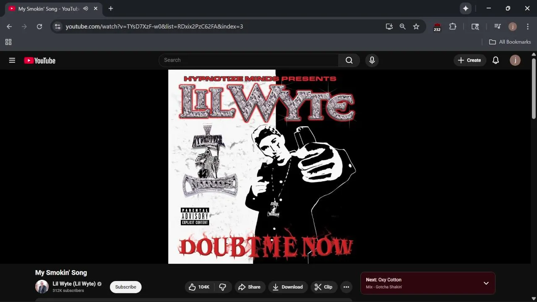Start voice search with microphone icon
Image resolution: width=537 pixels, height=302 pixels.
coord(372,60)
